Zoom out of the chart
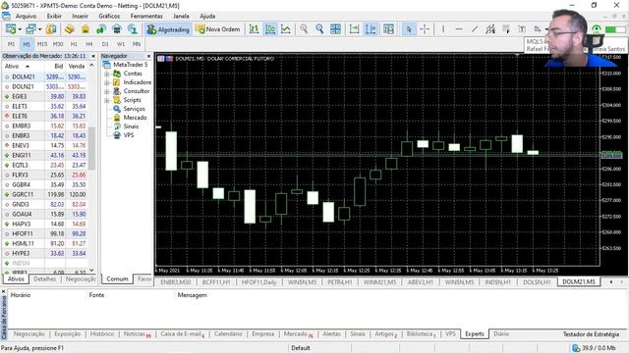 coord(319,29)
